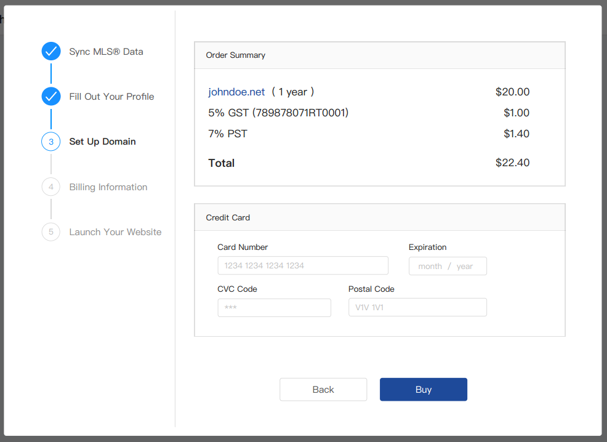The width and height of the screenshot is (607, 442).
Task: Select the Set Up Domain step label
Action: 102,142
